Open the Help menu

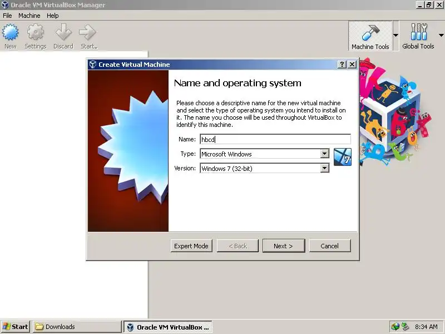click(52, 16)
